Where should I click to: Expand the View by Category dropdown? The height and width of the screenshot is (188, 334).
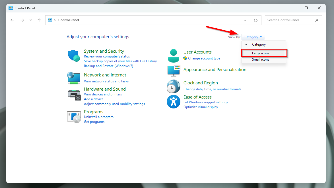point(253,37)
